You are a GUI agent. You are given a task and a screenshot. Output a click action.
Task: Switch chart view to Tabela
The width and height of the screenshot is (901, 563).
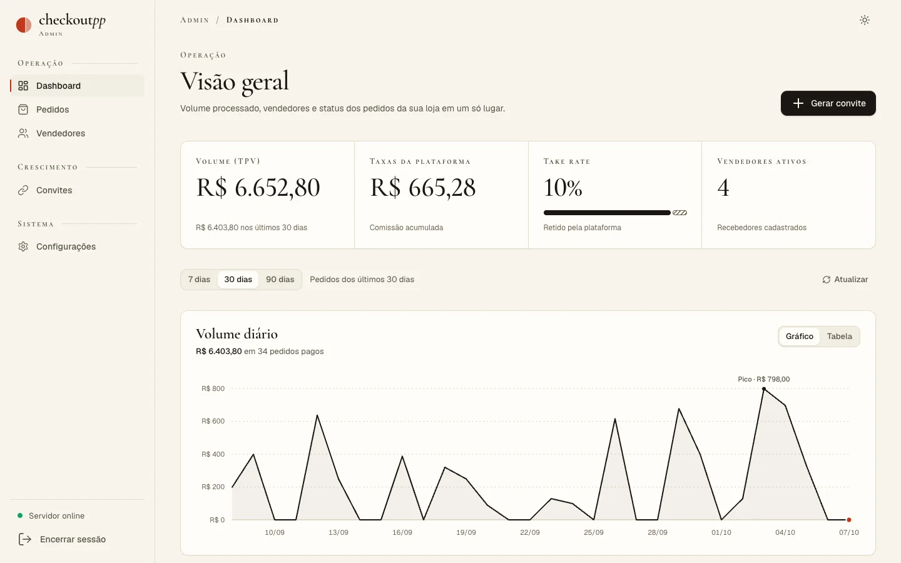[839, 337]
